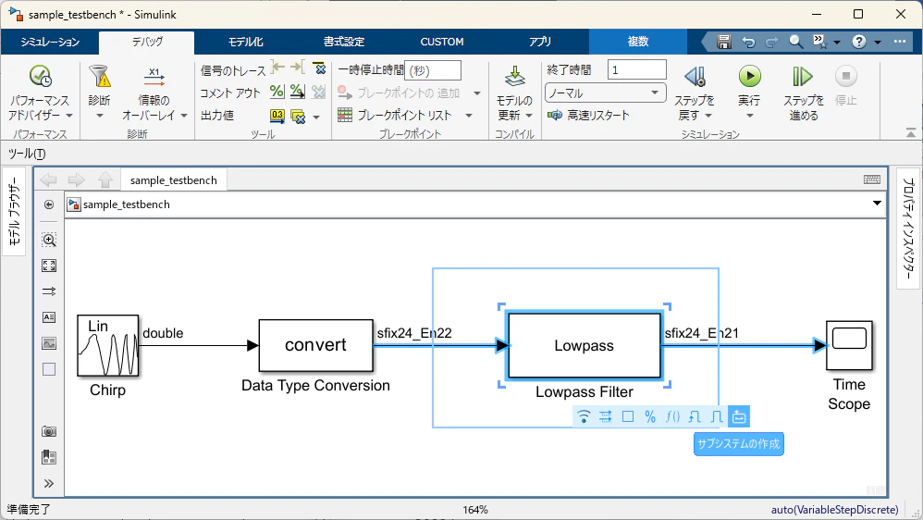The image size is (923, 520).
Task: Open the ブレークポイント リスト dropdown arrow
Action: (469, 116)
